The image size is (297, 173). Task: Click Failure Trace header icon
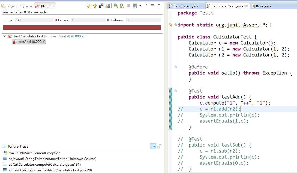(x=5, y=146)
